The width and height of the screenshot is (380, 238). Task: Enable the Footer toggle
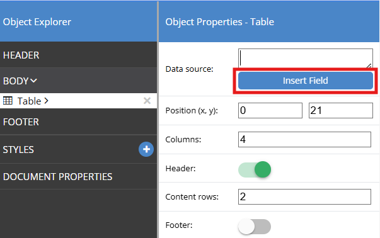click(x=255, y=227)
